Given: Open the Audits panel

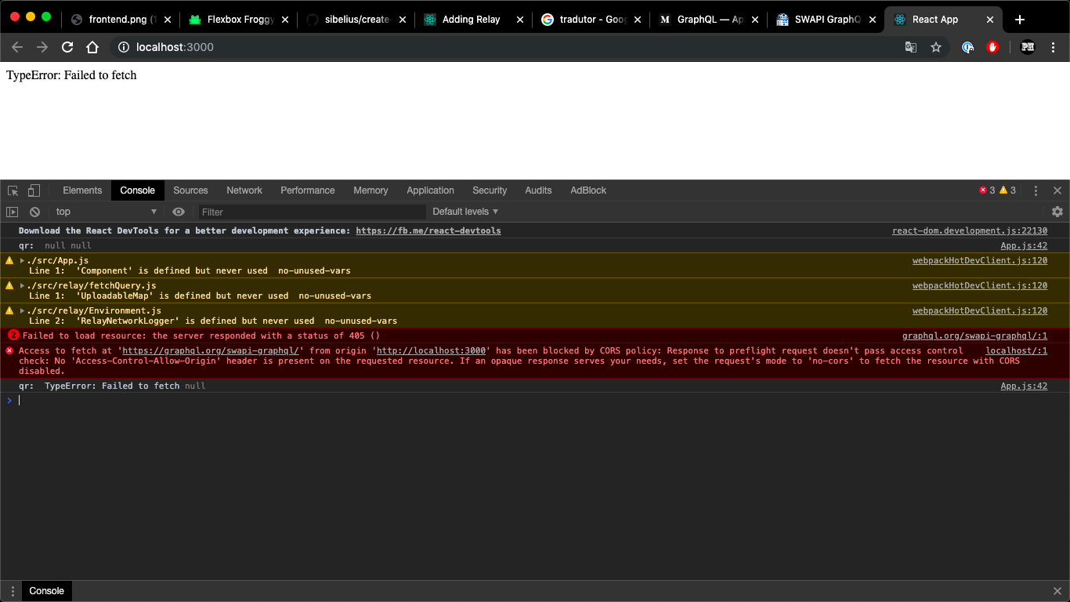Looking at the screenshot, I should click(x=538, y=190).
